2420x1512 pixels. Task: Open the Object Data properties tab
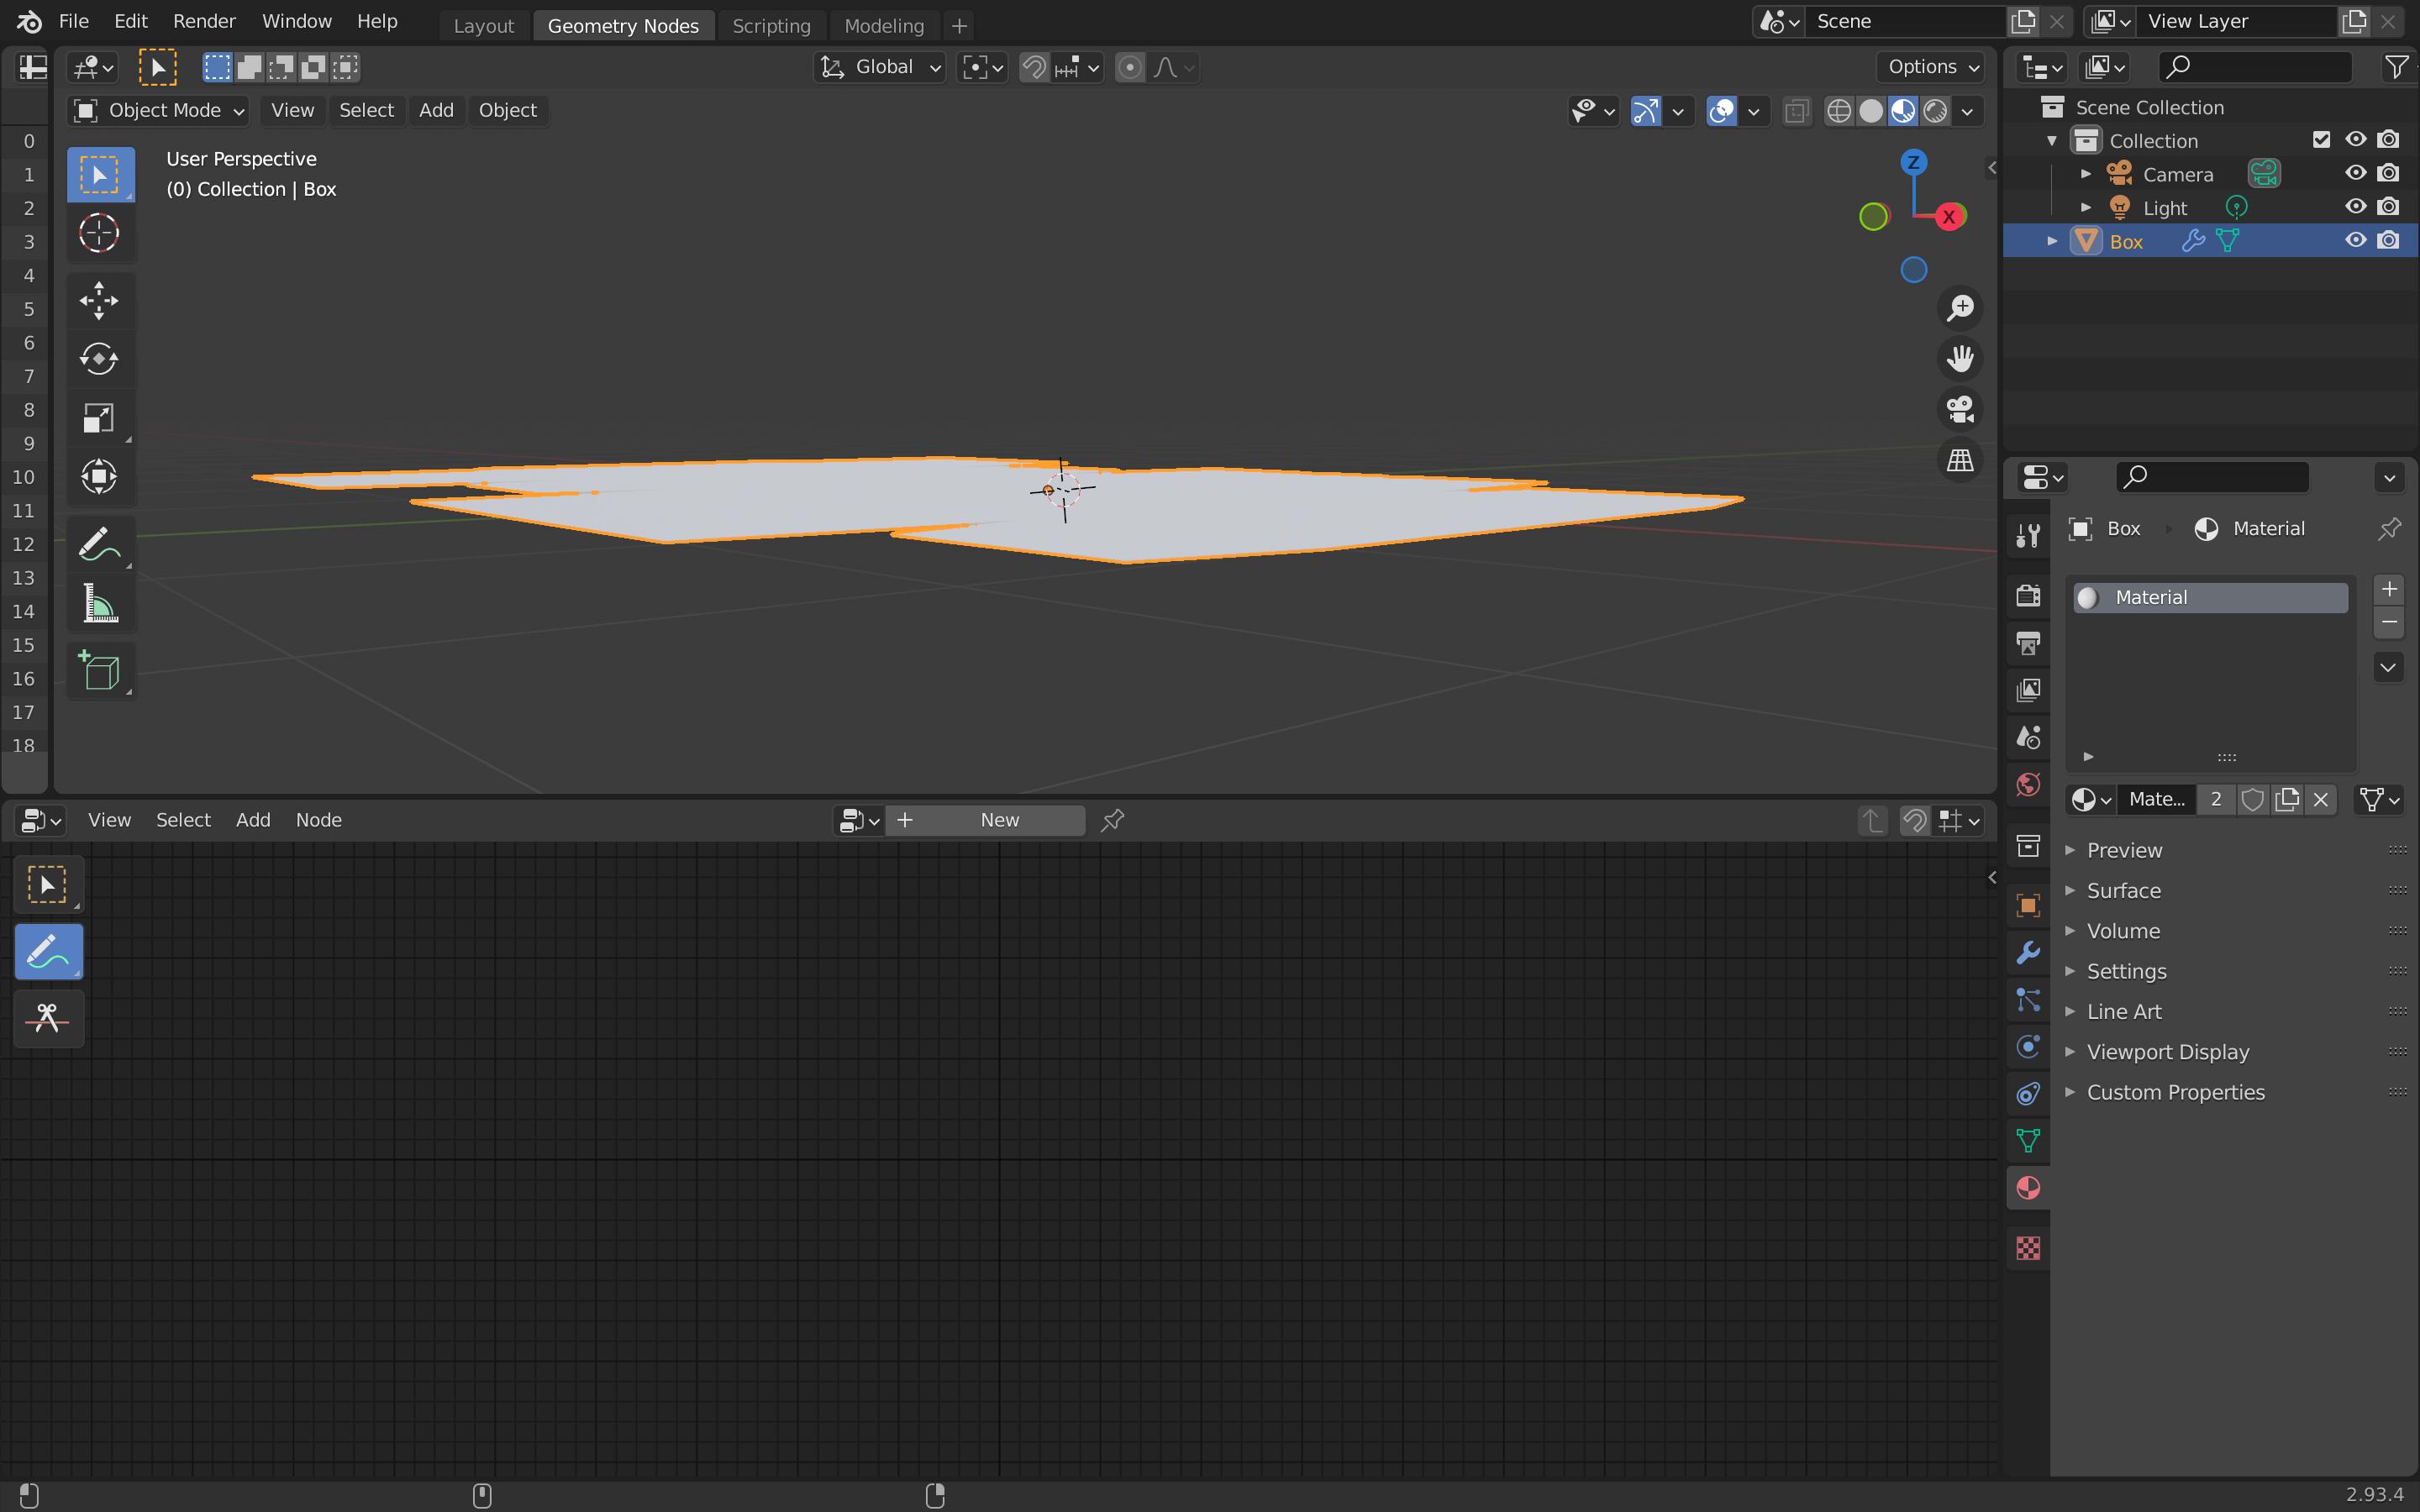click(2028, 1141)
